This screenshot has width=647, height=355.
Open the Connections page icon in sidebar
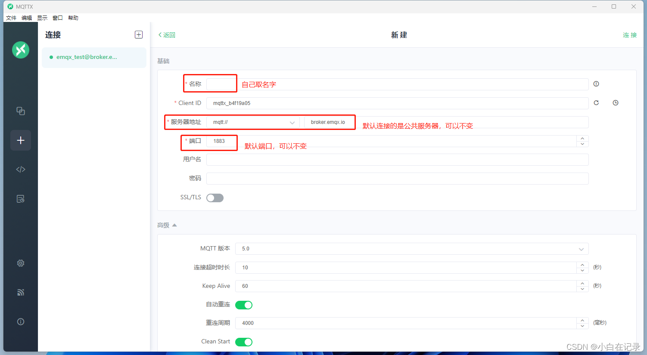[21, 111]
